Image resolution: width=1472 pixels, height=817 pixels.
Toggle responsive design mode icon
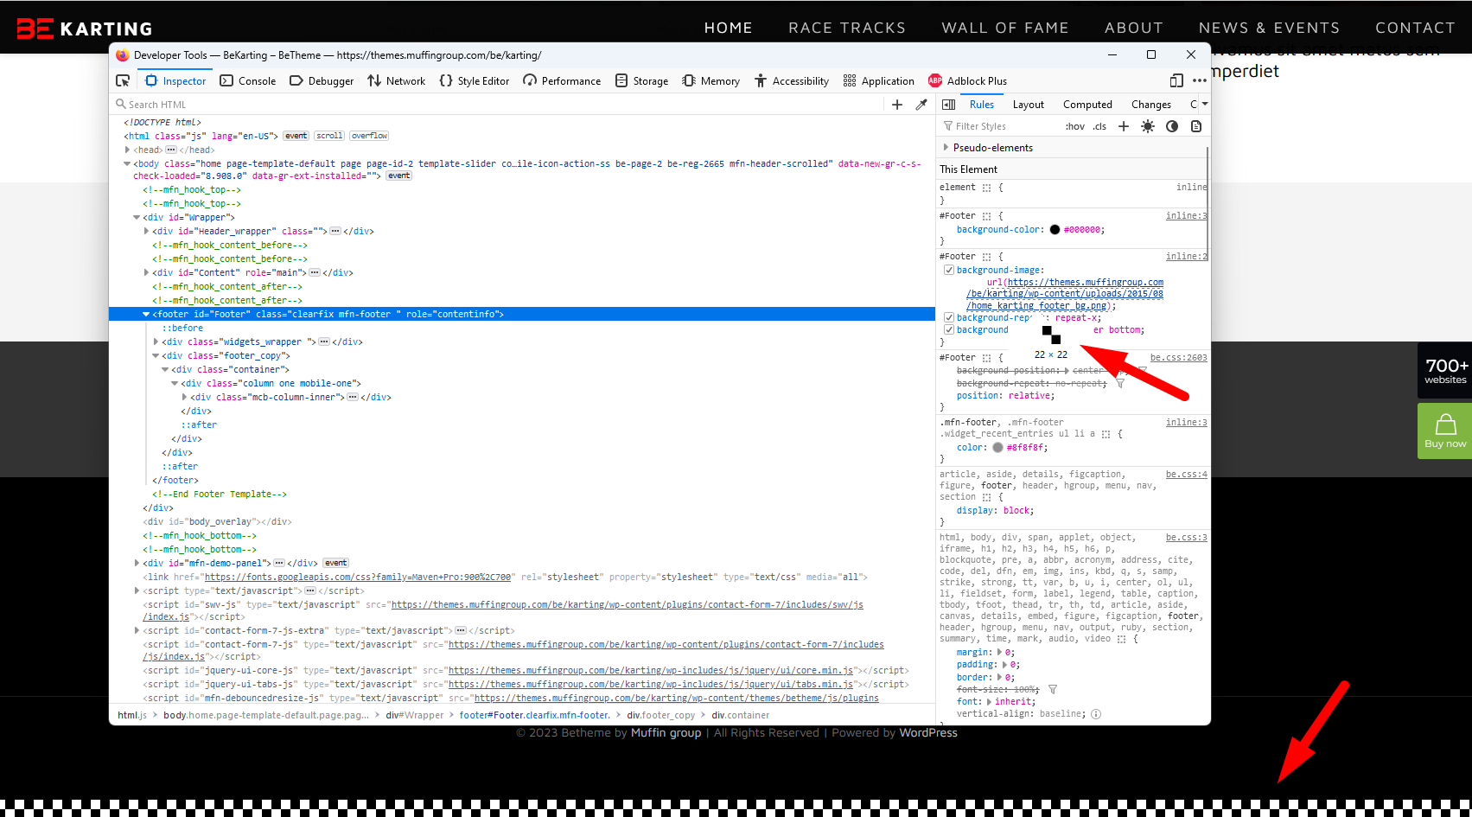click(x=1176, y=80)
